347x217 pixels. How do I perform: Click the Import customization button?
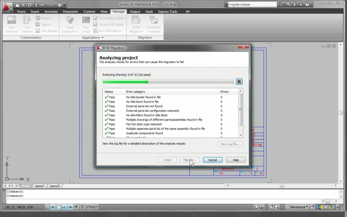pyautogui.click(x=44, y=18)
